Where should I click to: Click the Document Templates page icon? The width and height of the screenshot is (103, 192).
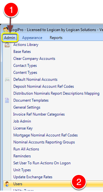(7, 100)
